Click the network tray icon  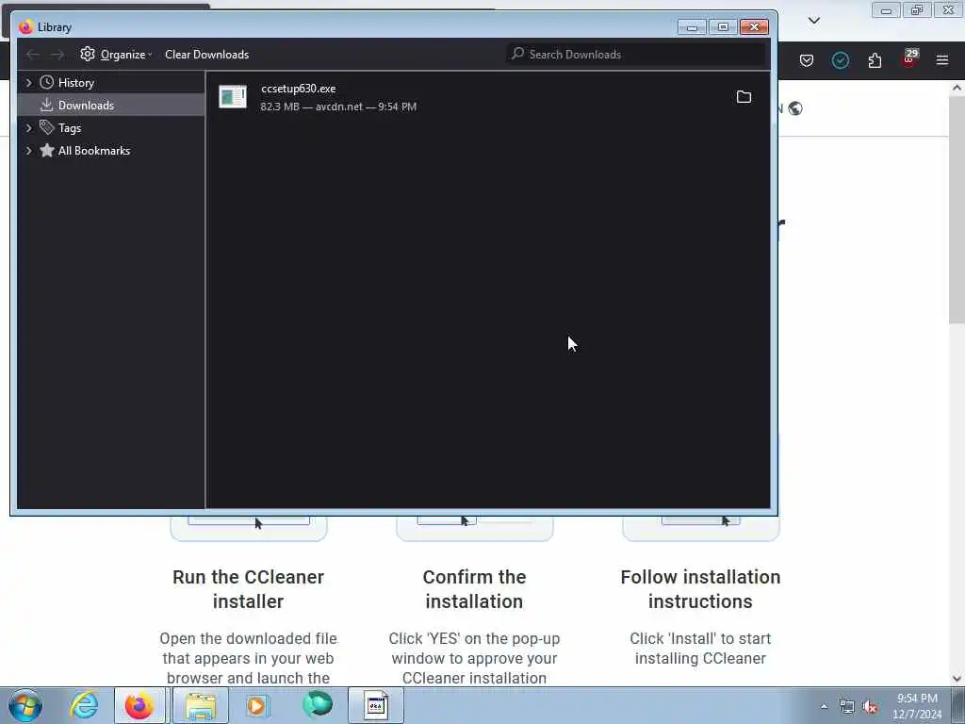point(847,707)
